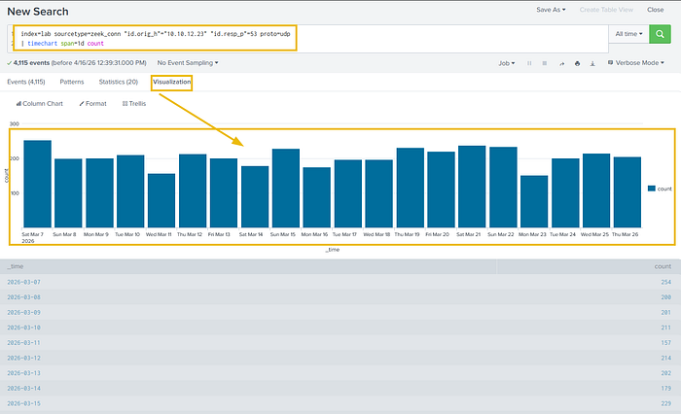Click the count value 229
Screen dimensions: 681x414
(666, 403)
